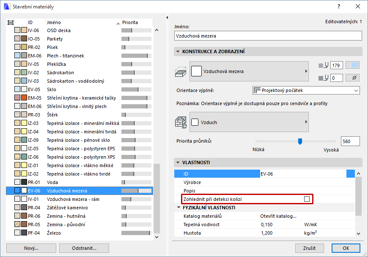Collapse the material list with the left arrow
This screenshot has width=368, height=257.
pyautogui.click(x=166, y=18)
